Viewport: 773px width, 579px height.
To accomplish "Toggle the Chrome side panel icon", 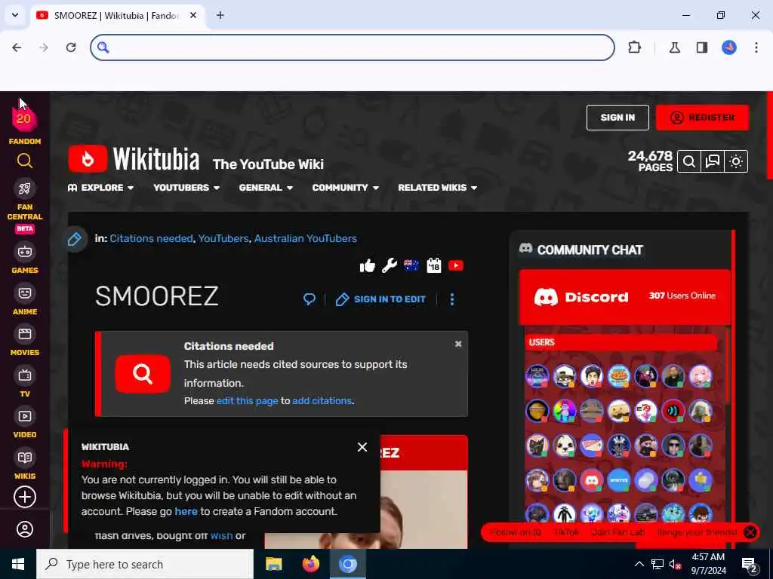I will [x=702, y=47].
